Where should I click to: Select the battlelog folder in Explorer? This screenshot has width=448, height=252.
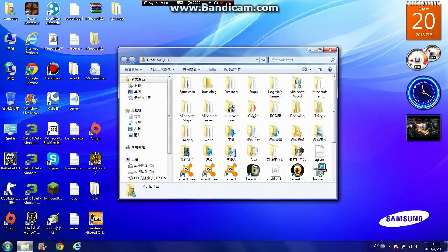pyautogui.click(x=209, y=85)
